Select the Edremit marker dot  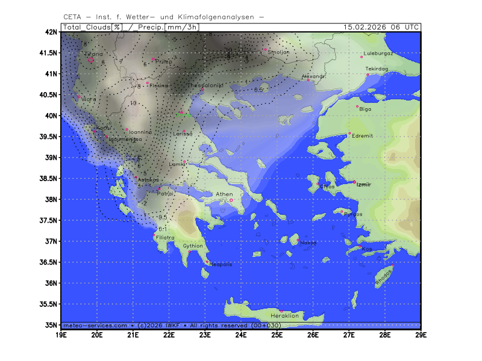pyautogui.click(x=349, y=134)
